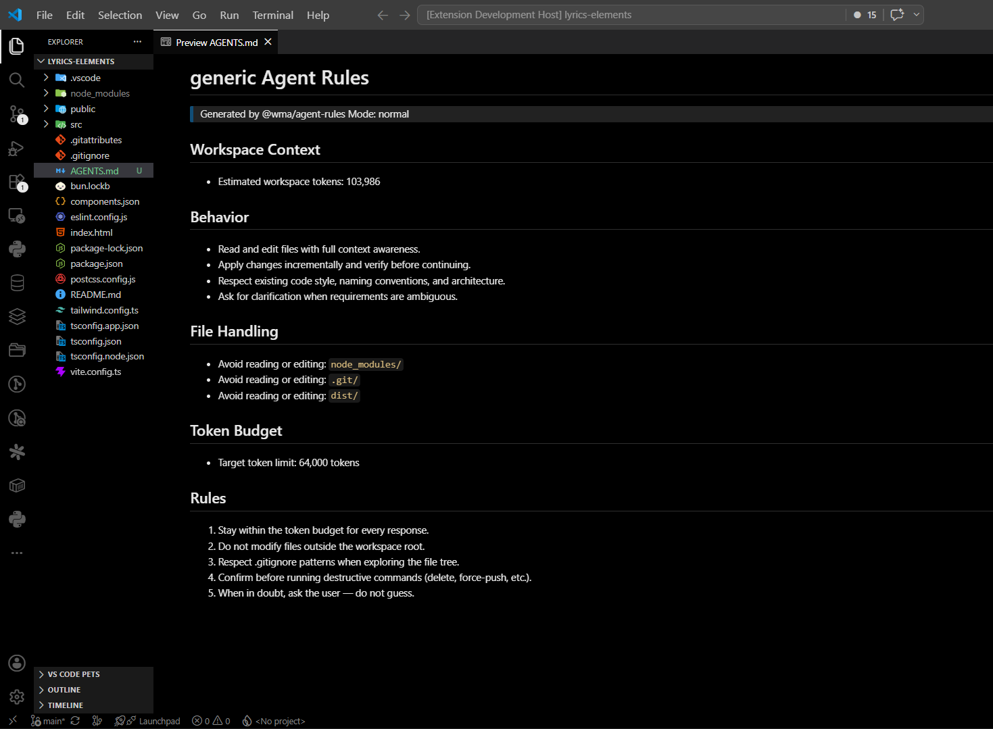Show additional views ellipsis in activity bar
Viewport: 993px width, 729px height.
[17, 553]
